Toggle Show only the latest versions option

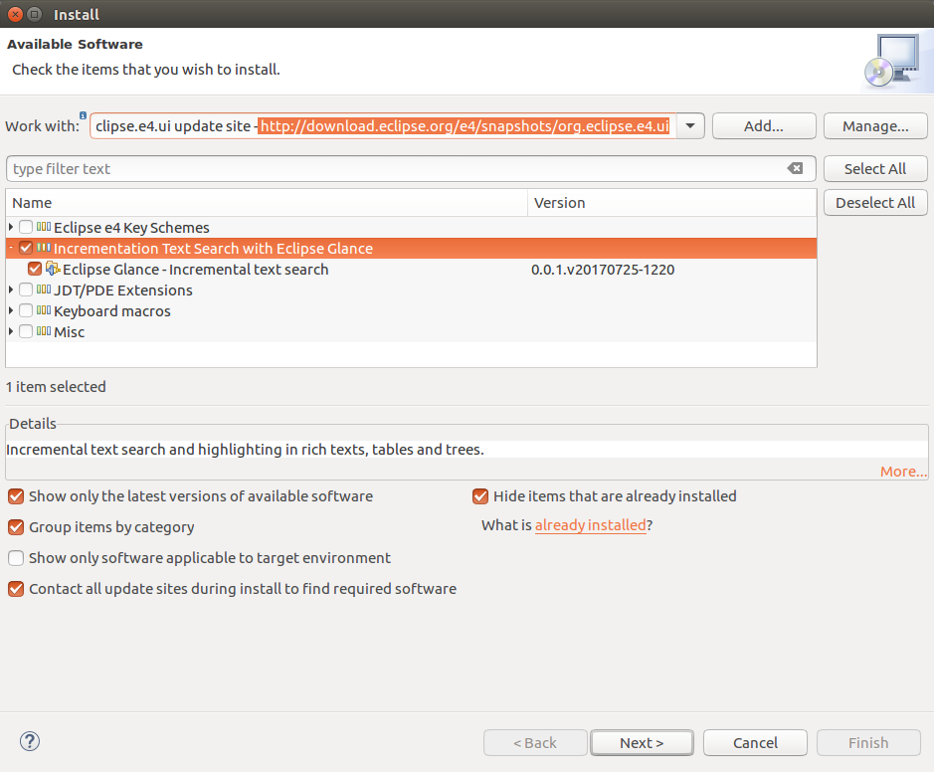16,496
